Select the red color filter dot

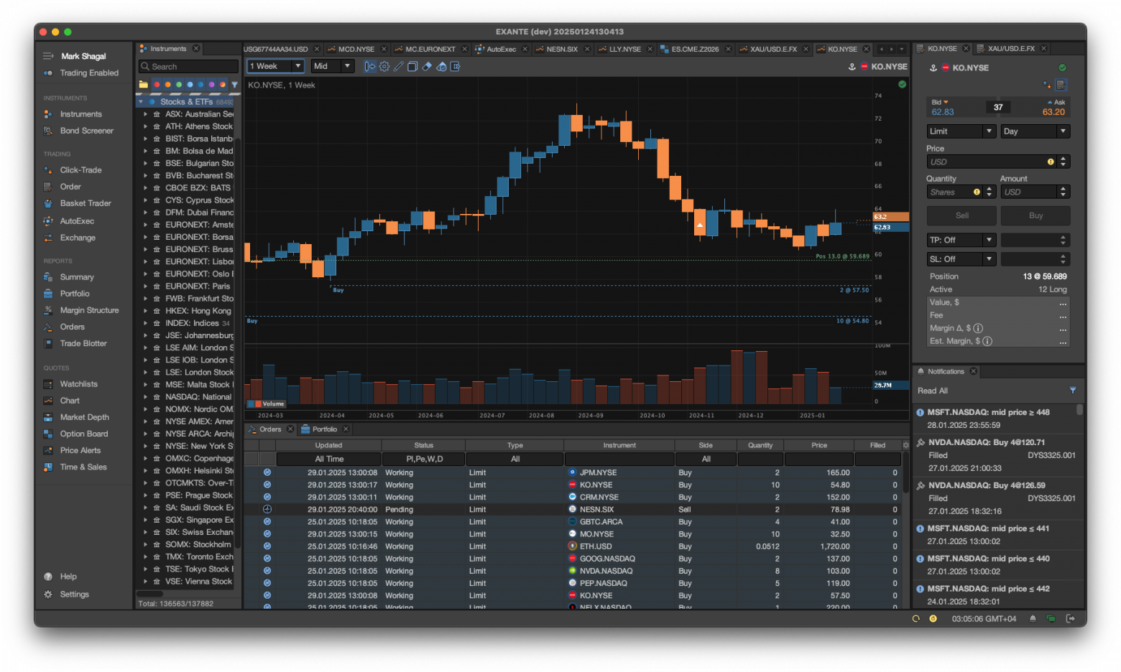(157, 85)
